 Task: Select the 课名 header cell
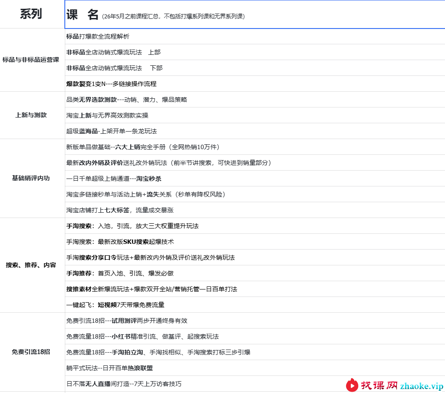pos(255,14)
